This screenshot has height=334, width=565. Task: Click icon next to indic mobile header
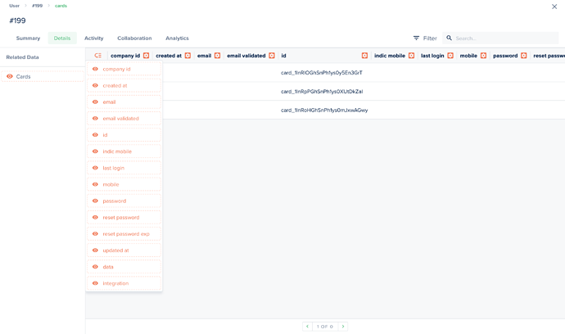(412, 56)
